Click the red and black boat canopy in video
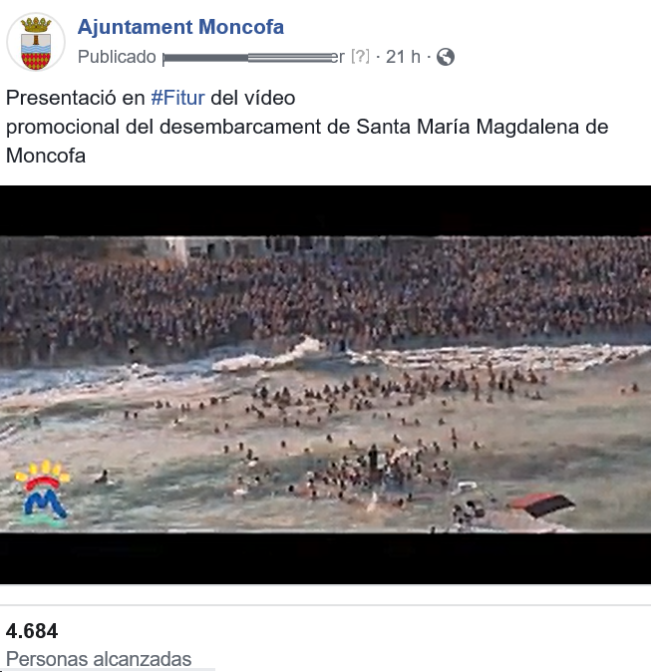651x672 pixels. pyautogui.click(x=541, y=504)
